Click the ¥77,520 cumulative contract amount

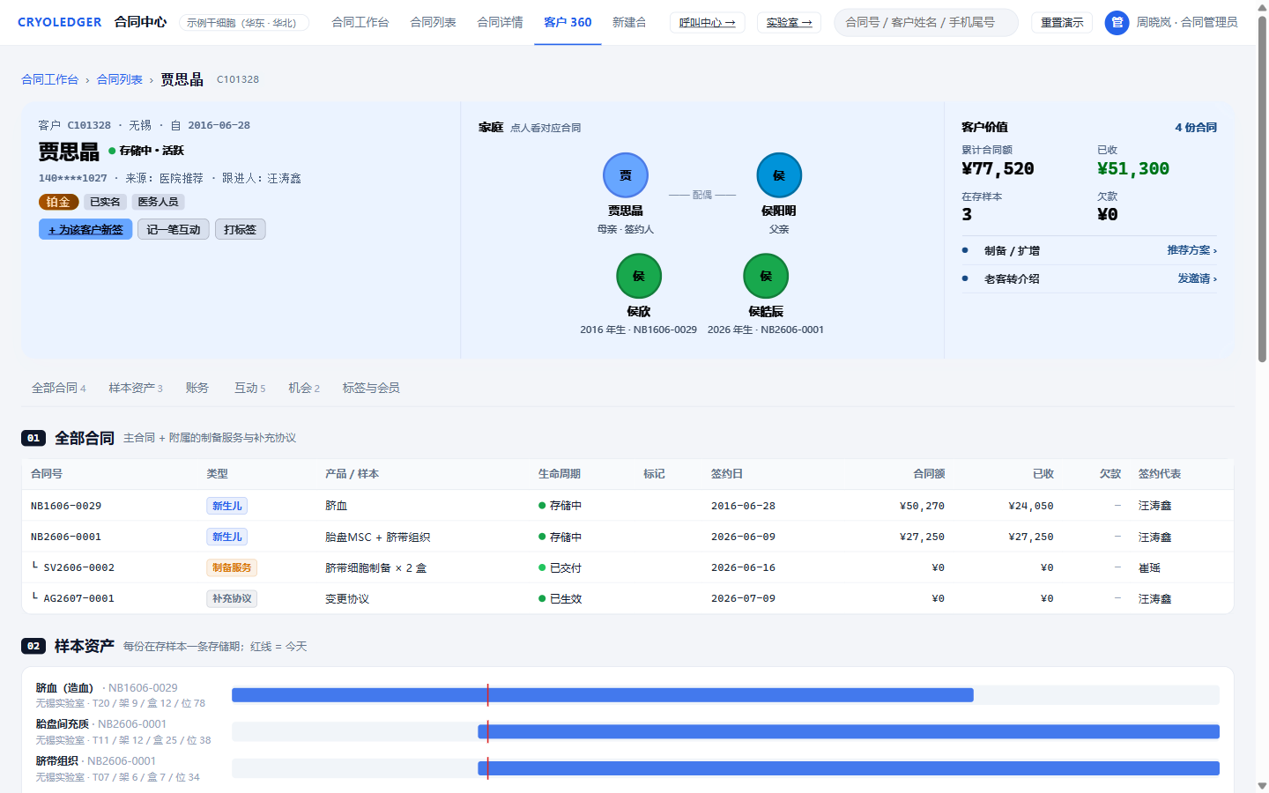998,168
